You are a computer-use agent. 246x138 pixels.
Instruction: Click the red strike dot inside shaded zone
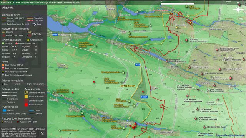point(143,92)
